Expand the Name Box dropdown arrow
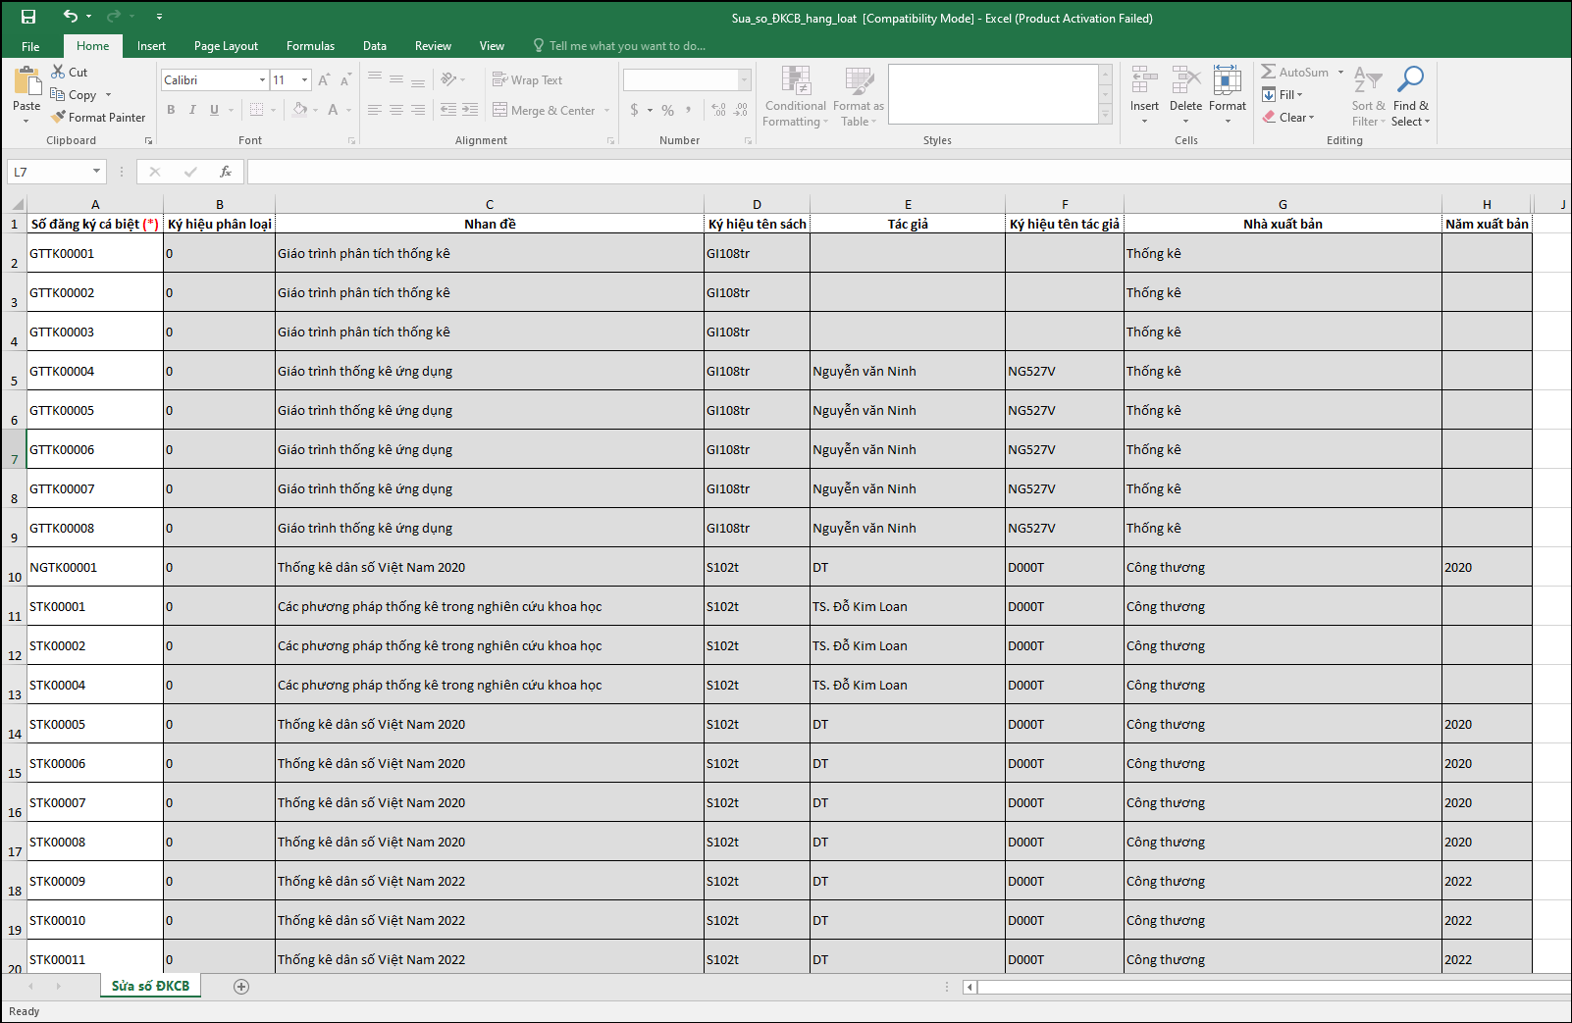Image resolution: width=1572 pixels, height=1023 pixels. pos(96,172)
